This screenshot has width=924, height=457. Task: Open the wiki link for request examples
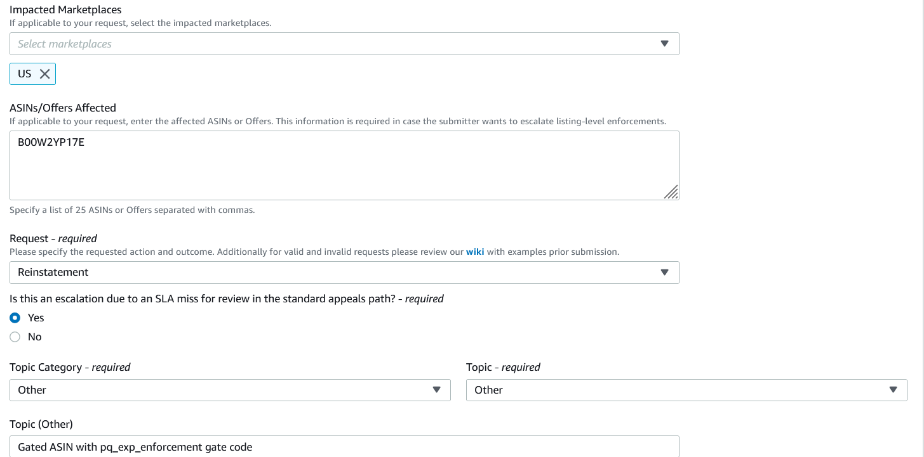click(475, 252)
